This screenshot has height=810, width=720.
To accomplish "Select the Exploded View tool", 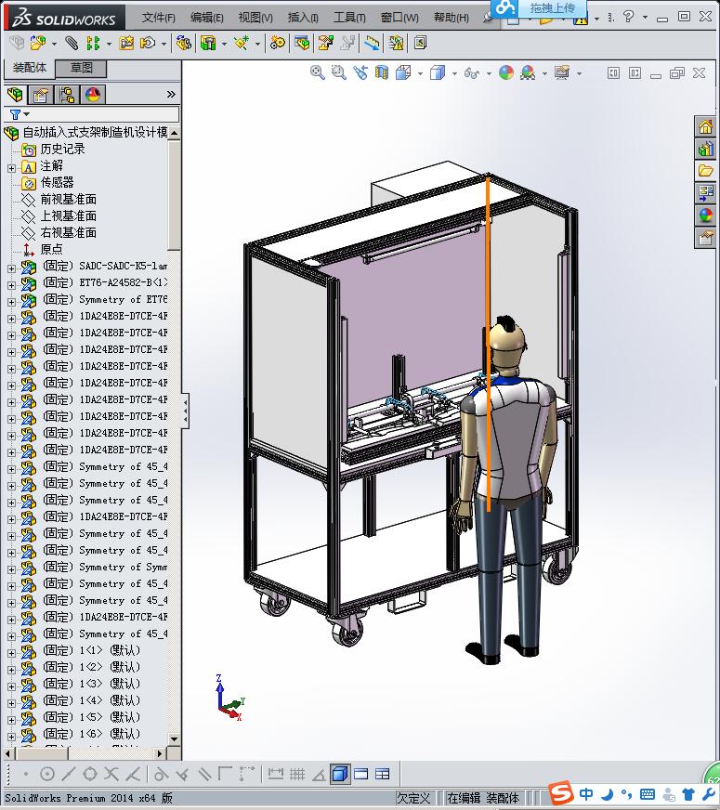I will coord(325,43).
